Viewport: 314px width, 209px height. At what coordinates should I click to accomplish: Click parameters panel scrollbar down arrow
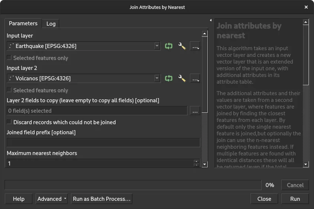tap(204, 164)
